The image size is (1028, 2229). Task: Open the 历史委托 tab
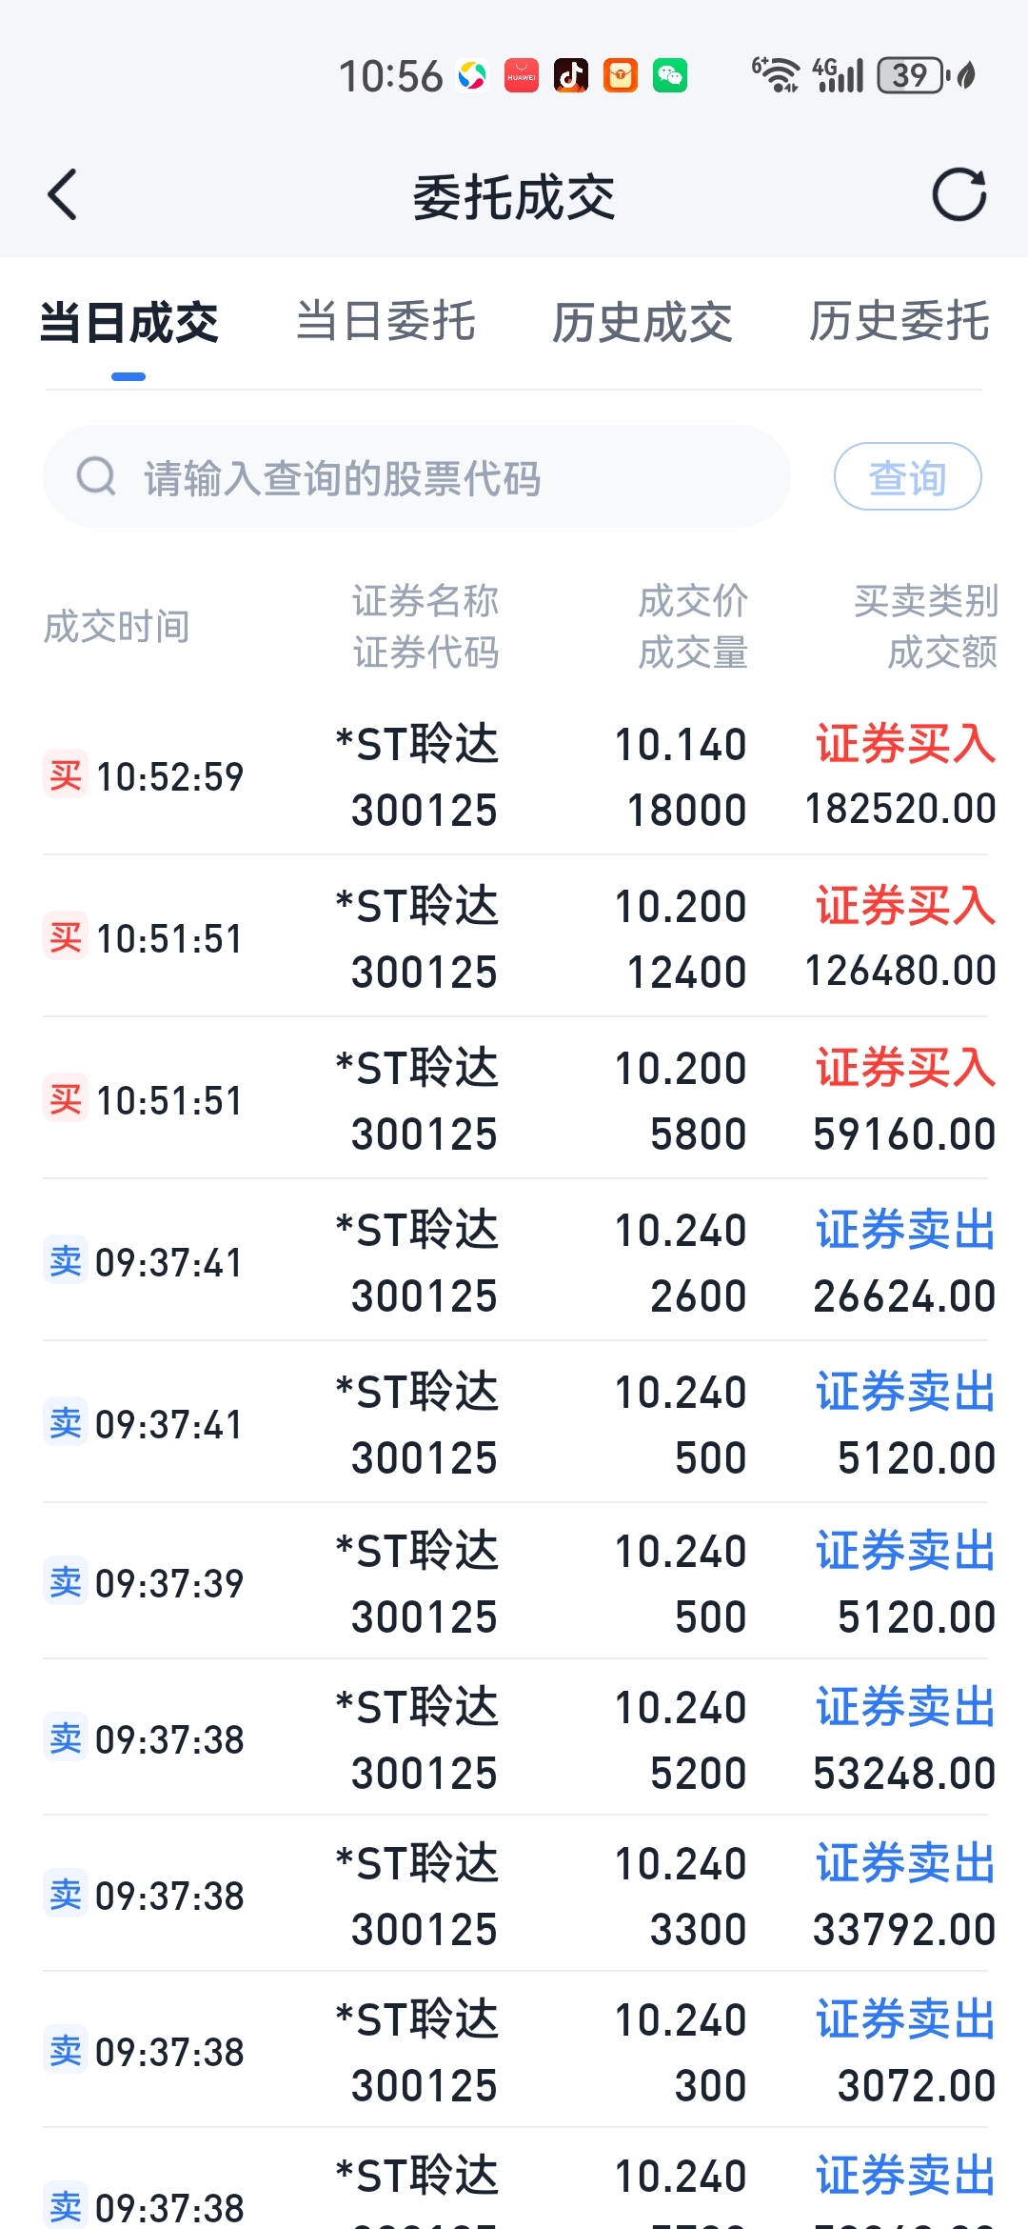(x=899, y=322)
